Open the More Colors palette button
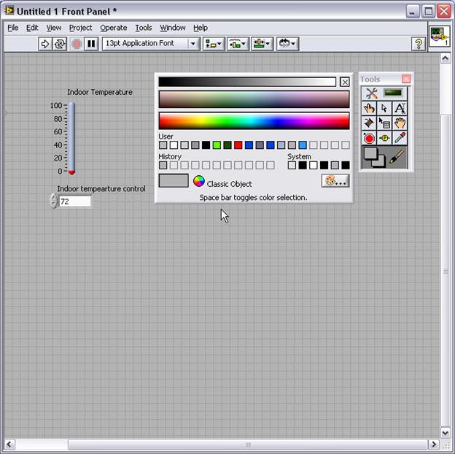Image resolution: width=455 pixels, height=454 pixels. (x=335, y=181)
